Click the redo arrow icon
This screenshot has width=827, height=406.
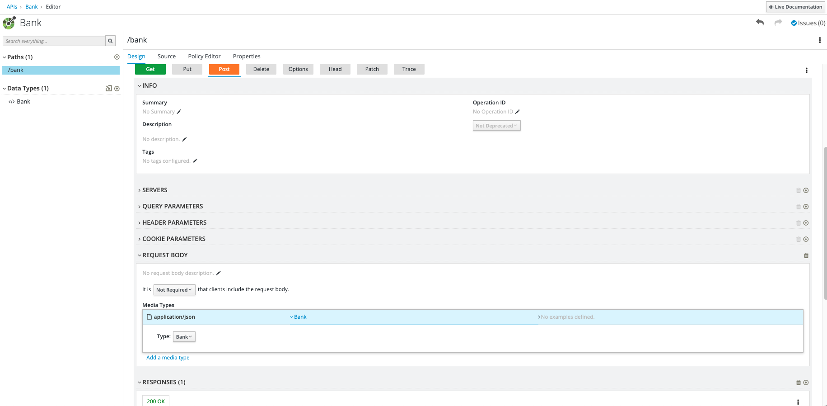click(778, 23)
